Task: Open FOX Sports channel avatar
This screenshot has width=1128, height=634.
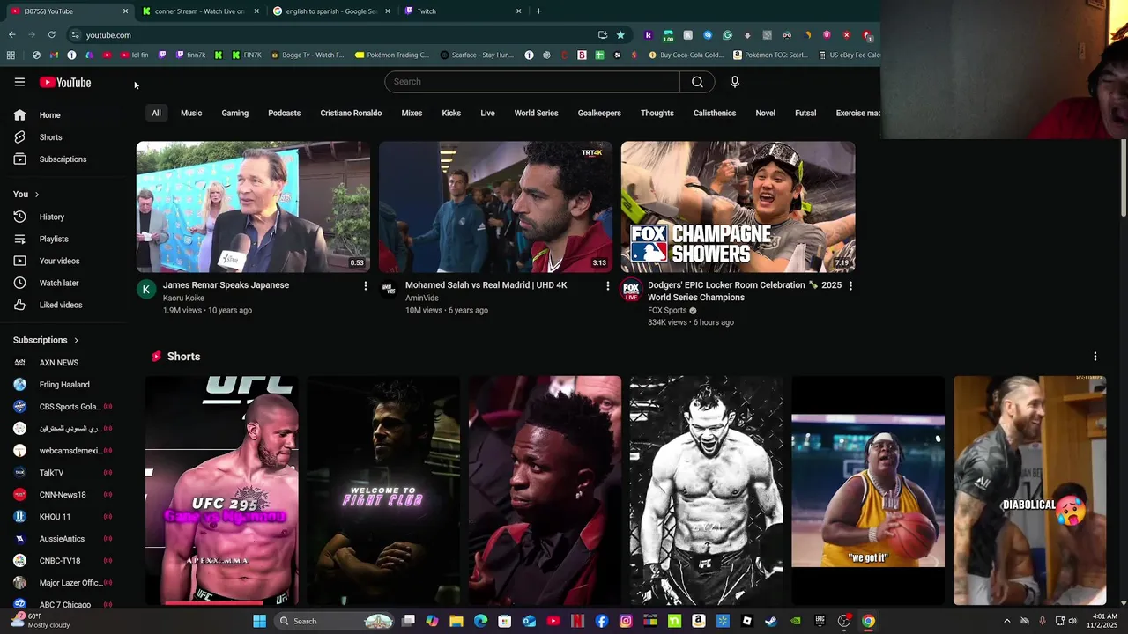Action: [631, 289]
